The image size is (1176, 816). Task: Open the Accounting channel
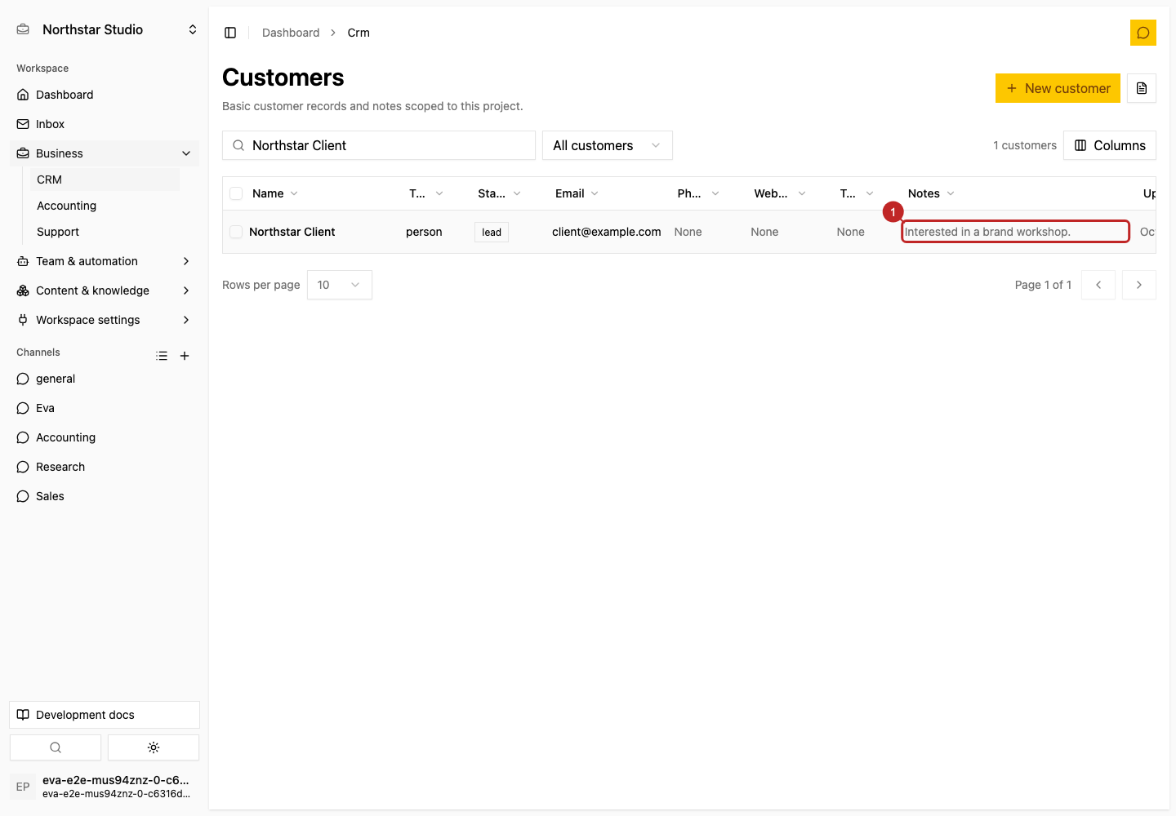point(105,437)
